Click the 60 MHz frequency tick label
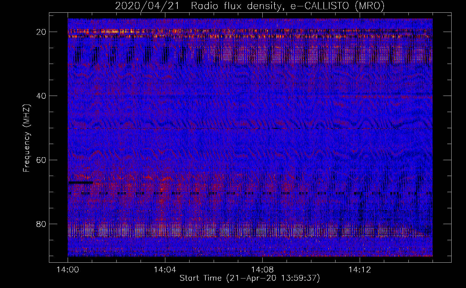The height and width of the screenshot is (288, 466). (41, 160)
